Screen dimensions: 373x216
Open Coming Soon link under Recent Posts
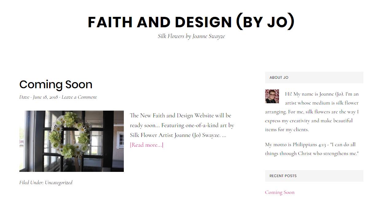tap(280, 192)
